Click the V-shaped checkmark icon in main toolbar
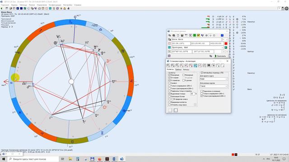 click(x=36, y=9)
